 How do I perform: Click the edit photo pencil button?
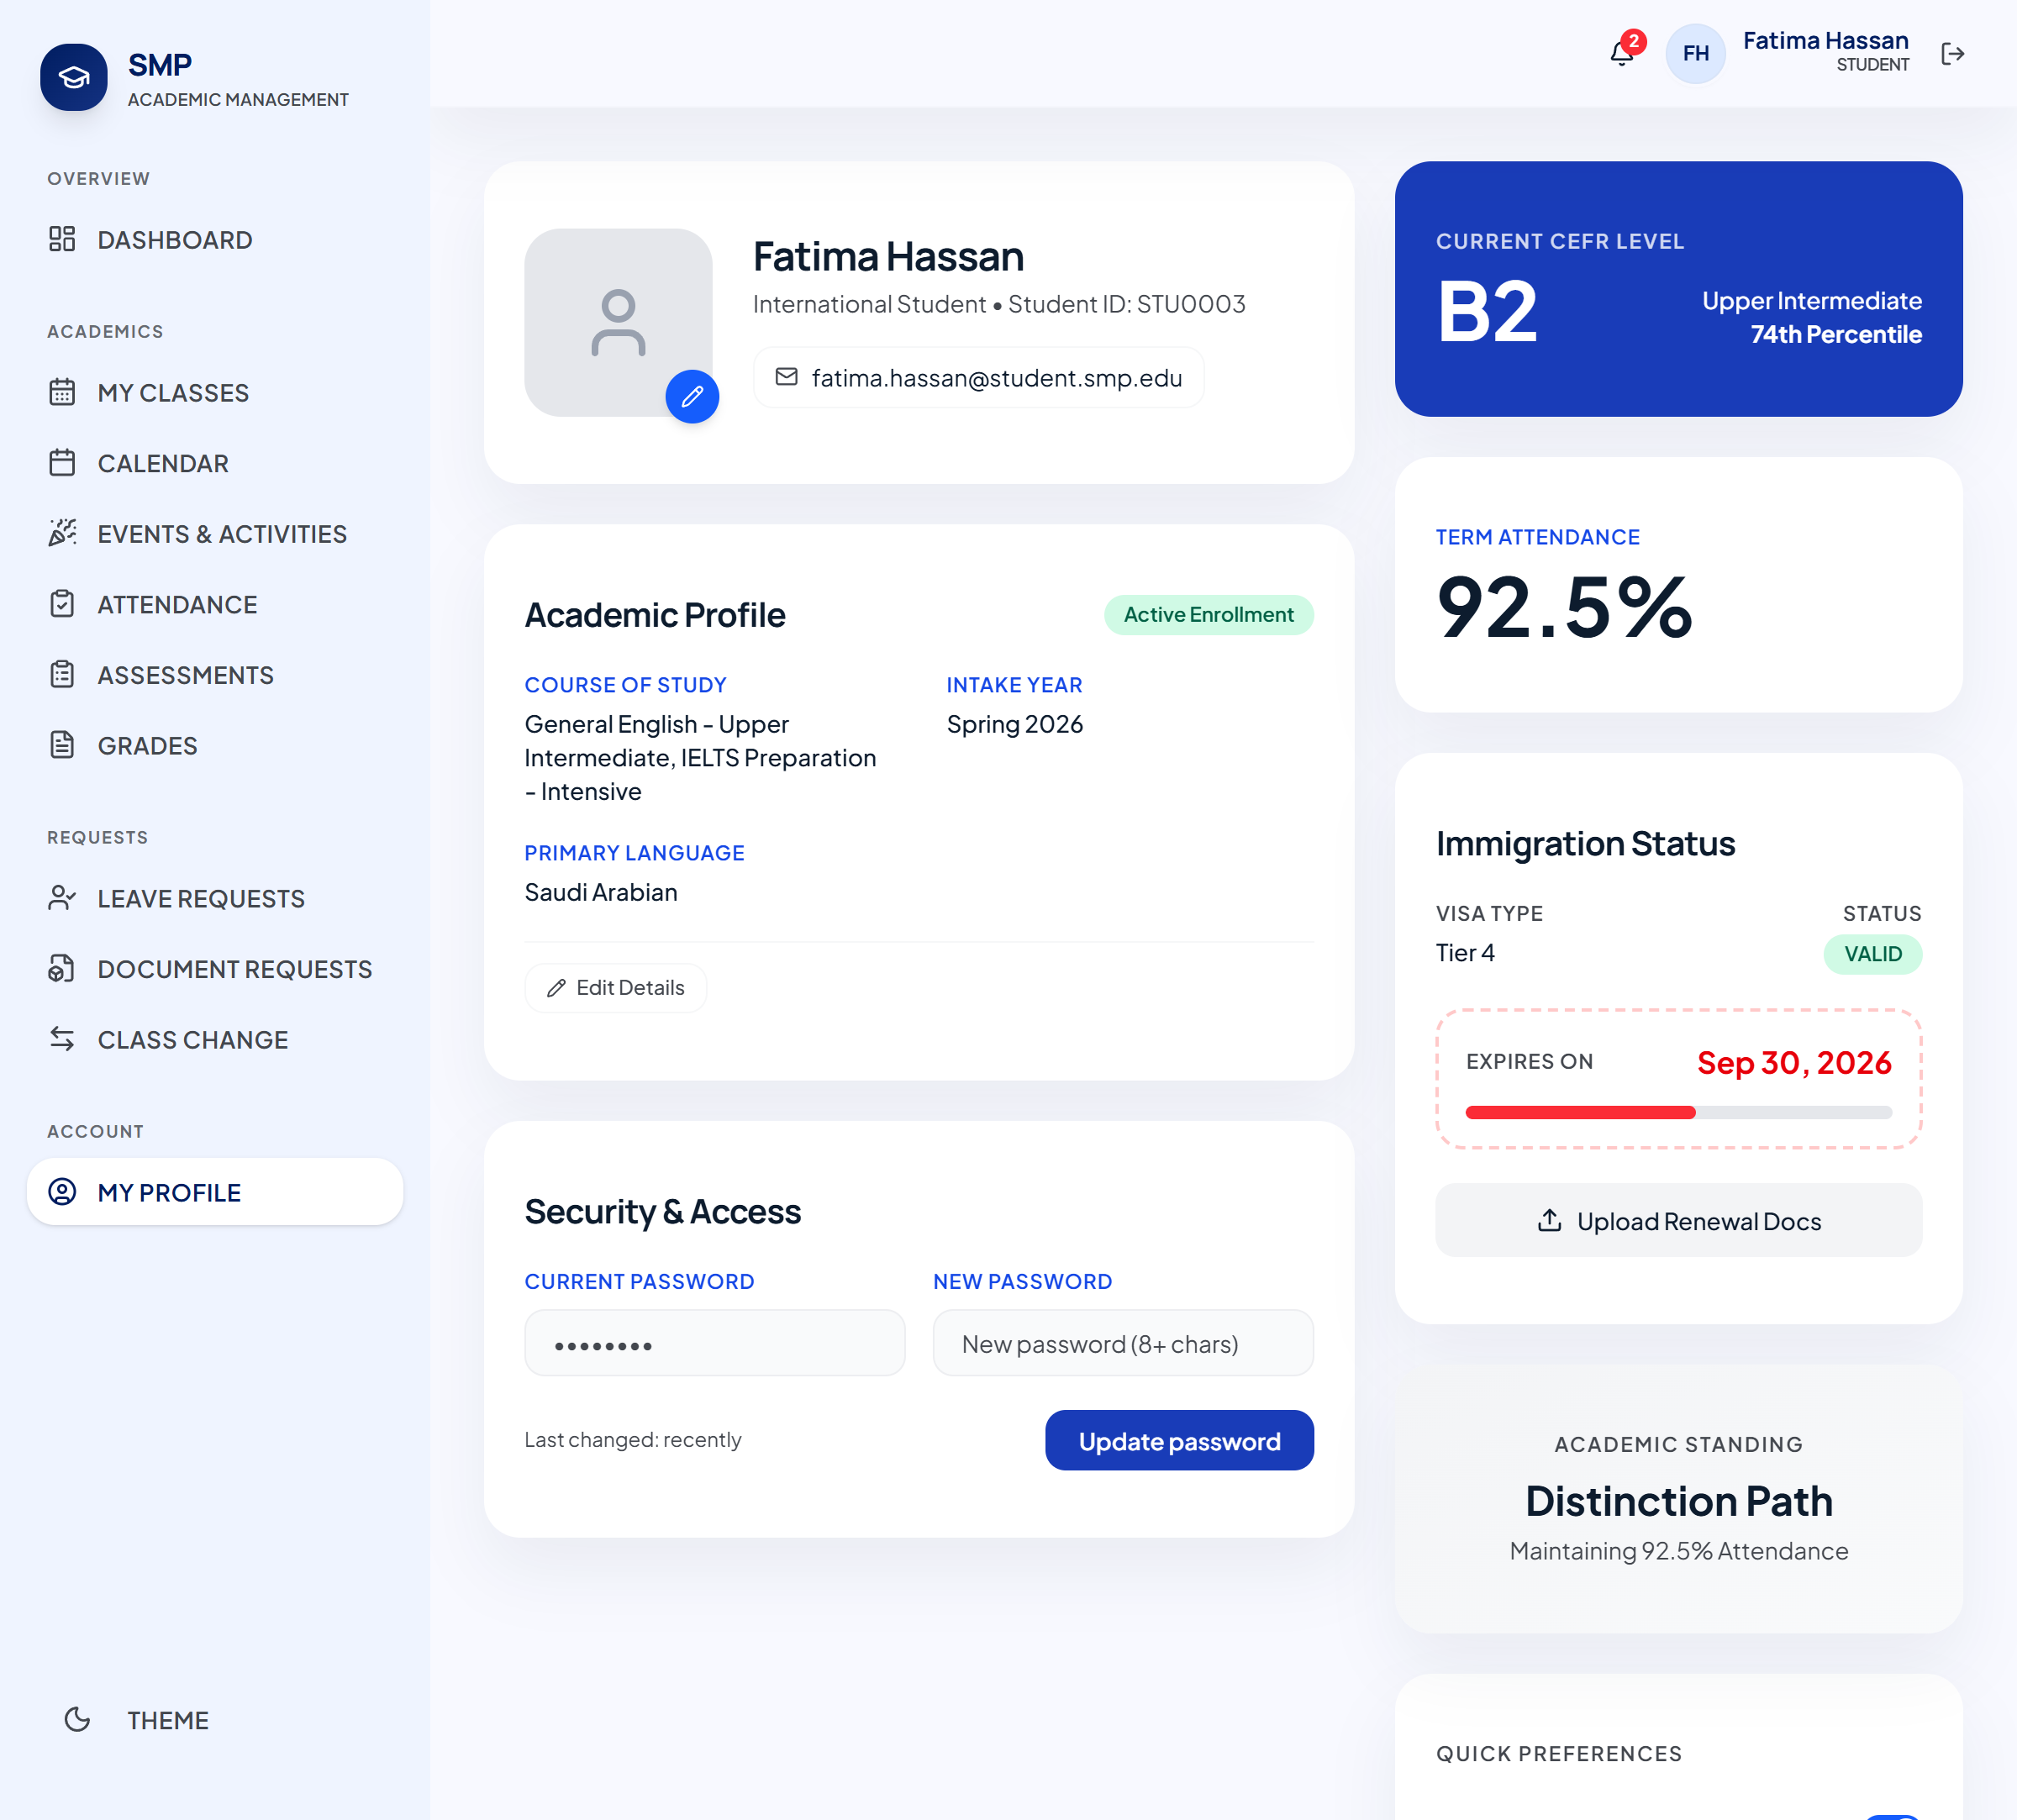[692, 397]
